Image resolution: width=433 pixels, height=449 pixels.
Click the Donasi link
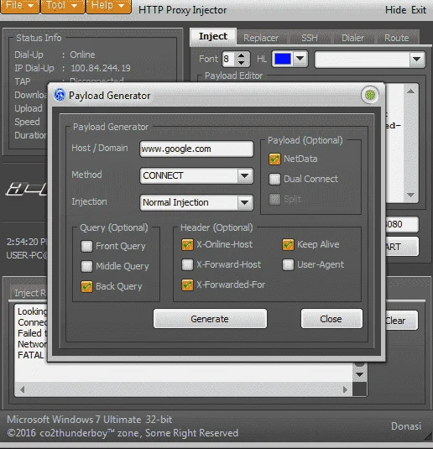[406, 426]
